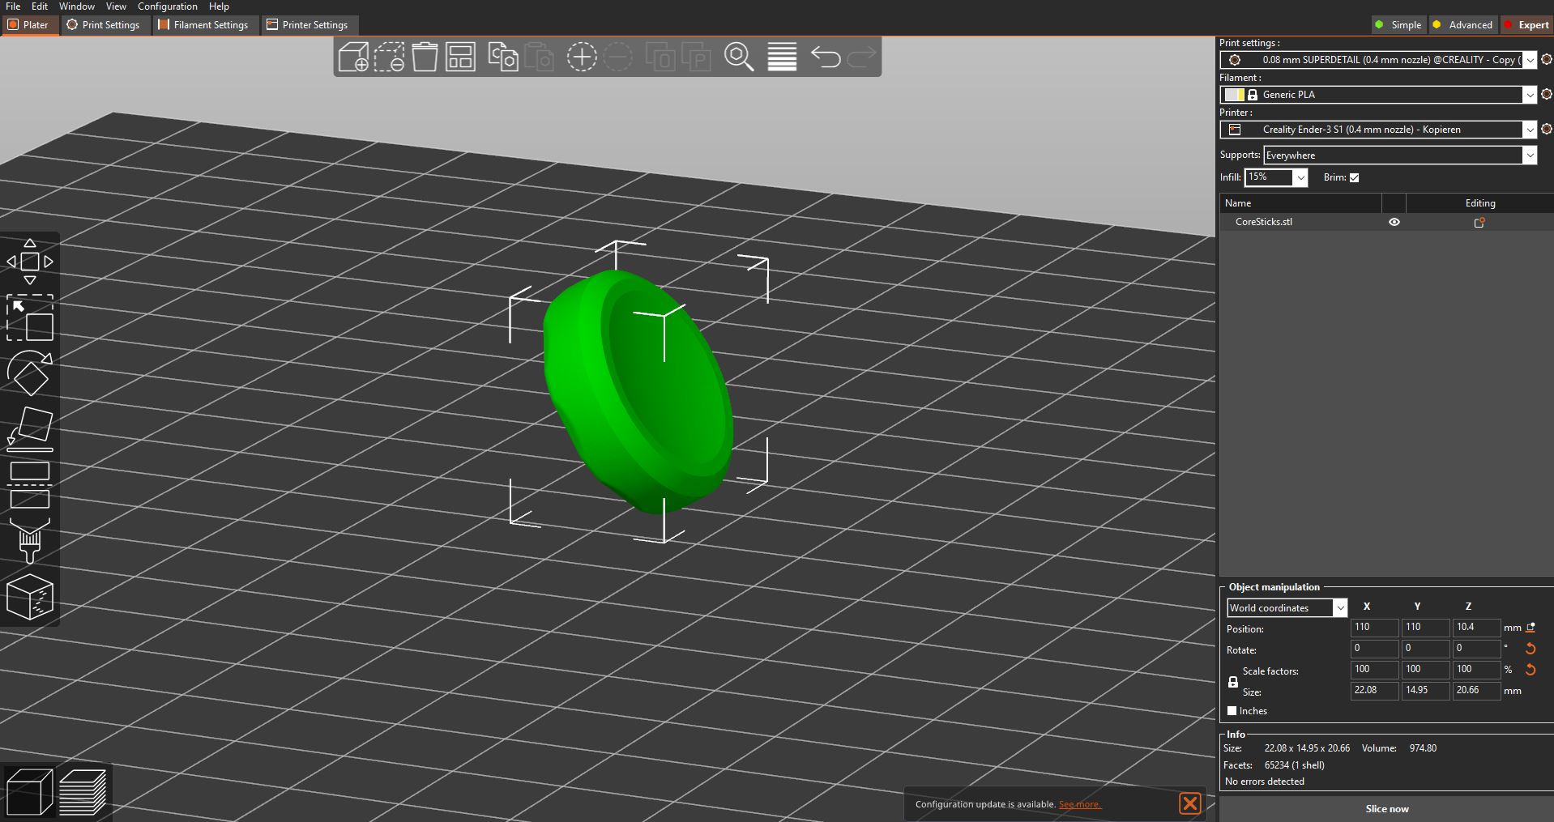Reset scale with the orange arrow
The image size is (1554, 822).
(x=1531, y=670)
